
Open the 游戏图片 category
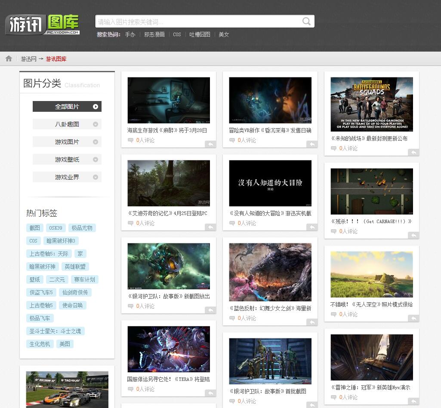pos(67,142)
